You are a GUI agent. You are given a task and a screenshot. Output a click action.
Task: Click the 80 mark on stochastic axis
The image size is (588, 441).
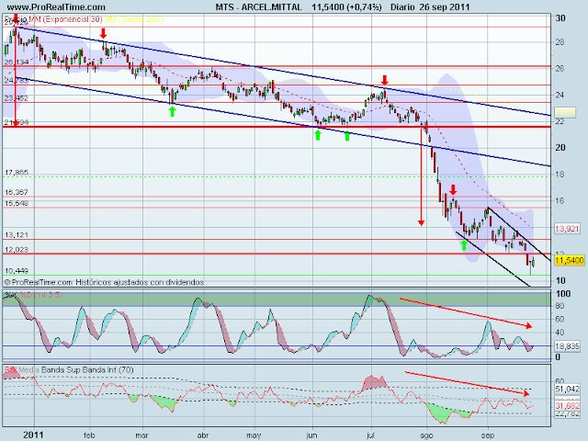560,306
